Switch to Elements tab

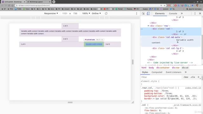tap(160, 13)
